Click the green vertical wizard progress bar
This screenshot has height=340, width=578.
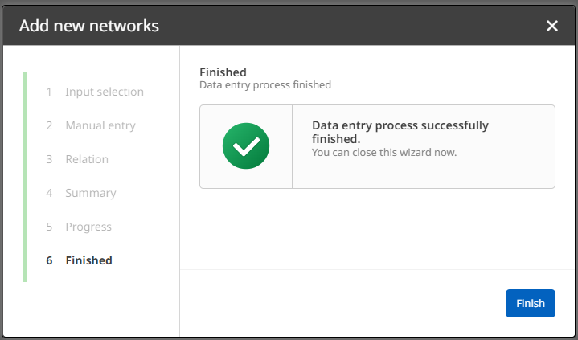(x=25, y=177)
